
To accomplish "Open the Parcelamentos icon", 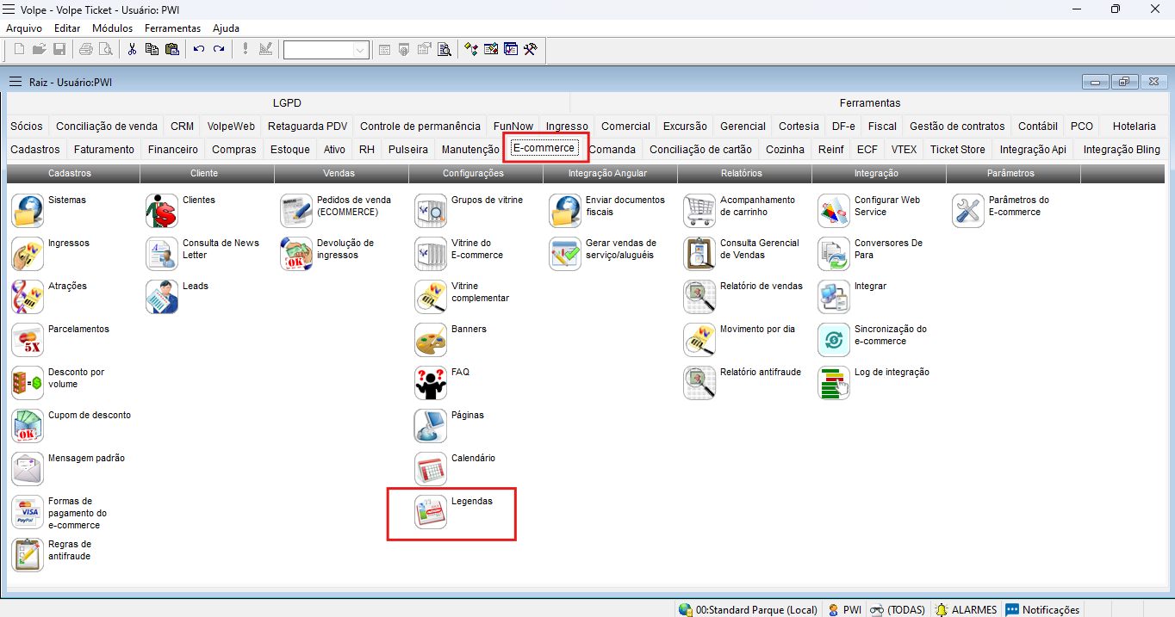I will [28, 340].
